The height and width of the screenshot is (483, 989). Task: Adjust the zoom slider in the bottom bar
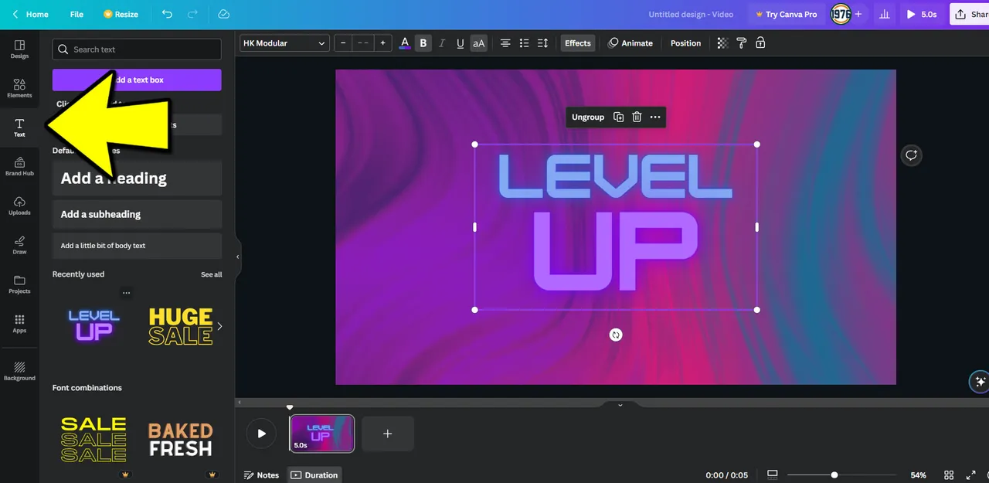coord(834,475)
